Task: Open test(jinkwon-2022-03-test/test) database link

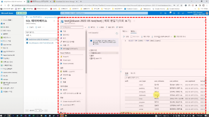Action: click(39, 39)
